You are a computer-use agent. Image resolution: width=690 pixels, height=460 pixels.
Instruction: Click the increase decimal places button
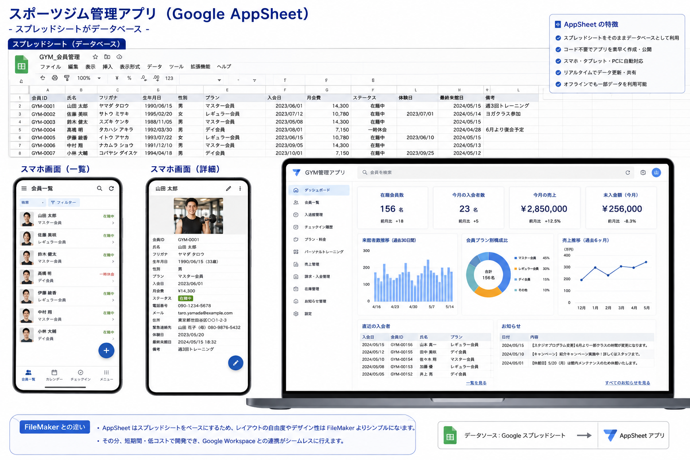156,78
